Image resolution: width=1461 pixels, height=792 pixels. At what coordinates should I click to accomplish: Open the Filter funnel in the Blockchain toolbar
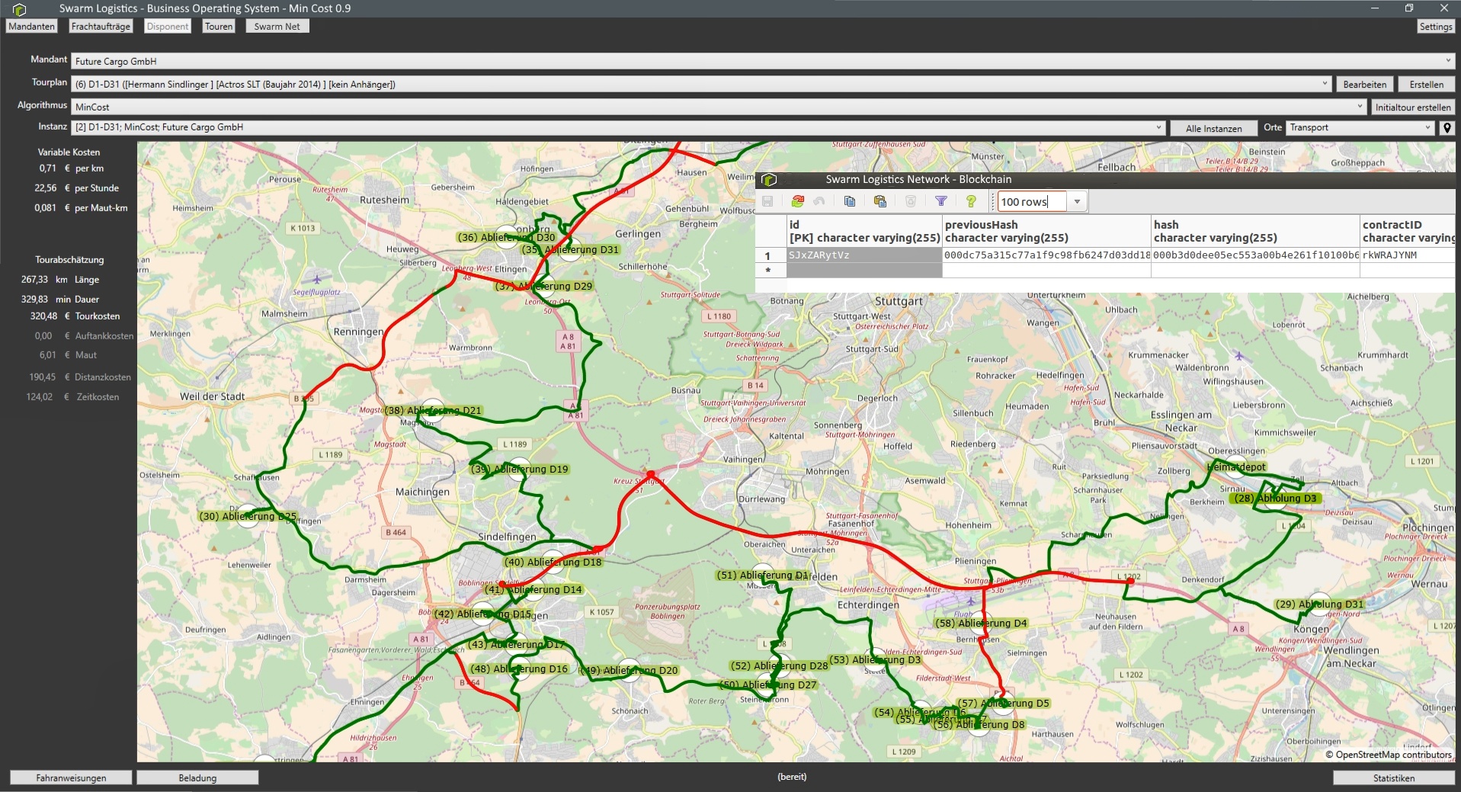[x=941, y=201]
